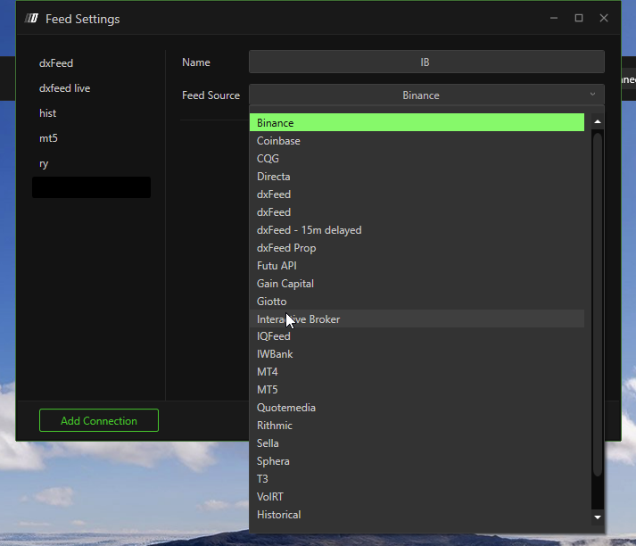
Task: Collapse the Feed Source dropdown chevron
Action: pyautogui.click(x=592, y=95)
